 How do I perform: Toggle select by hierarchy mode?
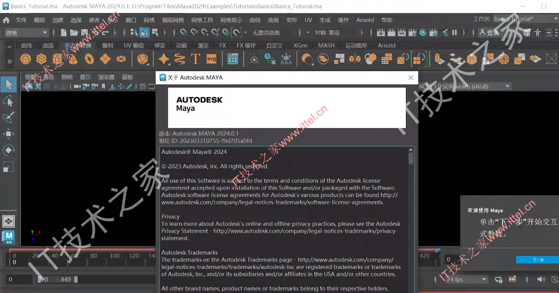point(134,33)
